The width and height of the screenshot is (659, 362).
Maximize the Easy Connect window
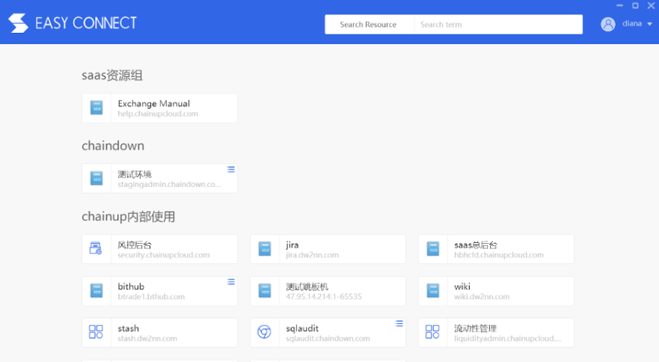(636, 5)
